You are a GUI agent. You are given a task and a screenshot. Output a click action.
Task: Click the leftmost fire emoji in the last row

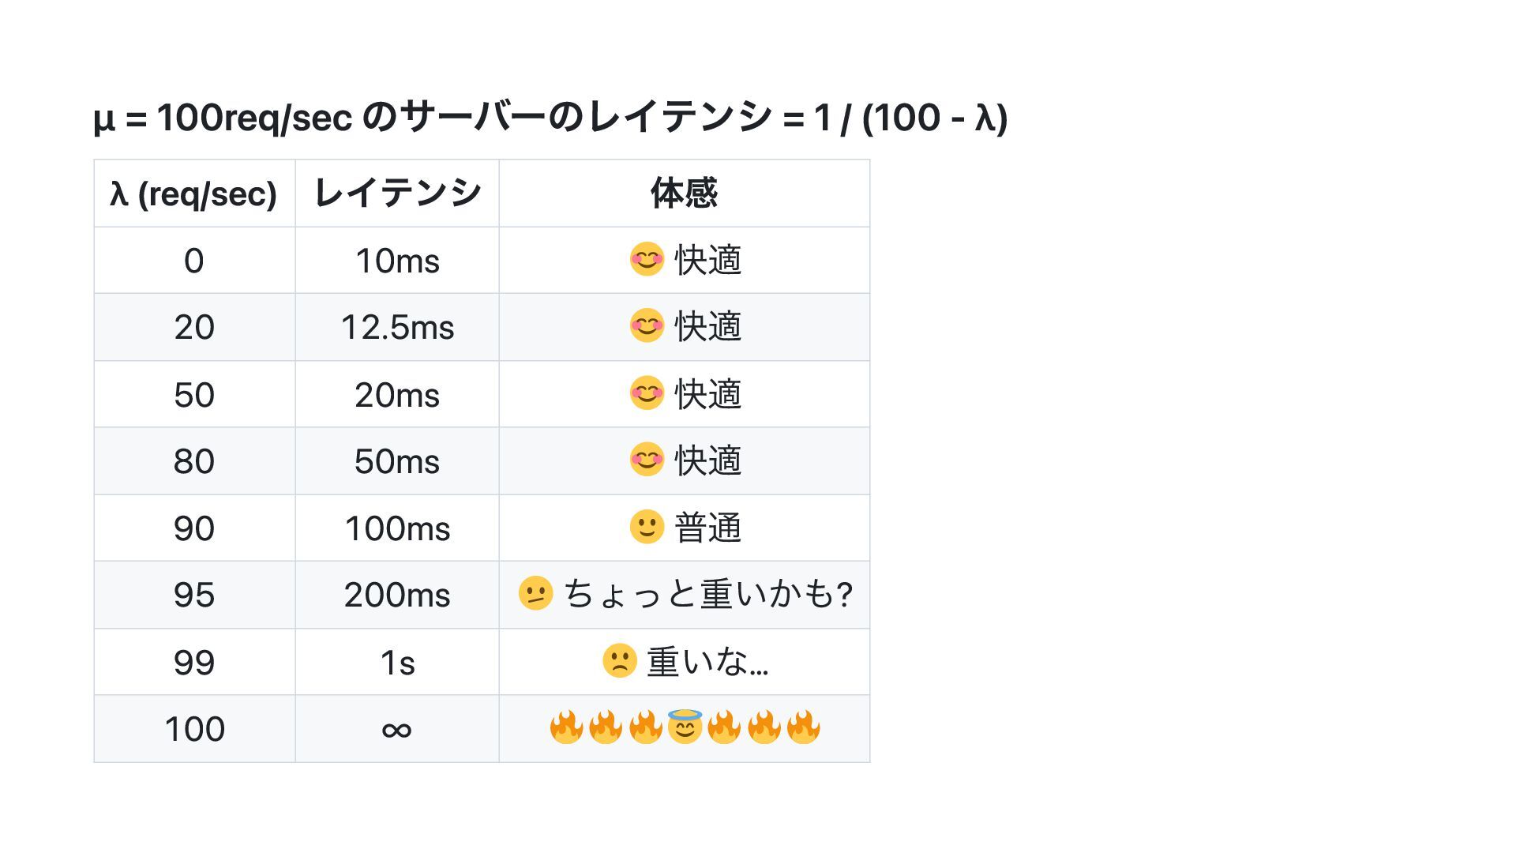tap(566, 727)
